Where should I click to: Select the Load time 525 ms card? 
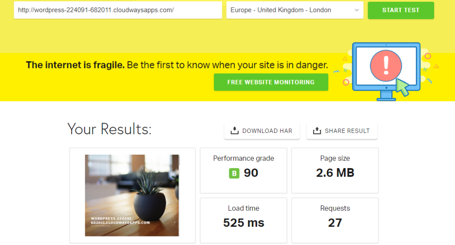243,221
